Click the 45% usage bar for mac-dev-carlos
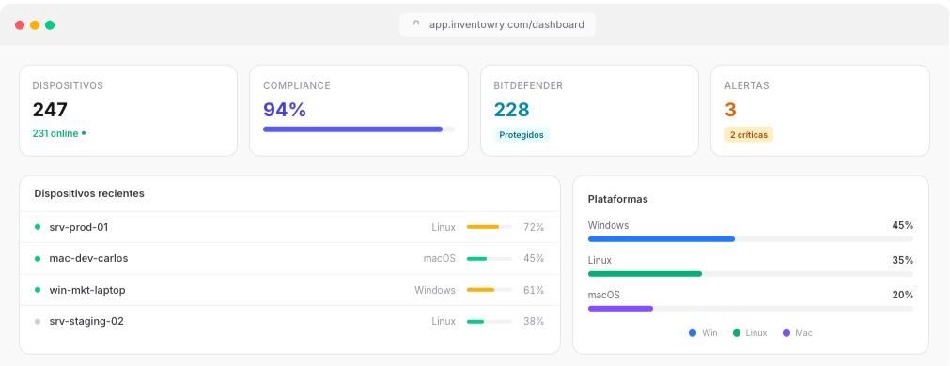 [490, 259]
